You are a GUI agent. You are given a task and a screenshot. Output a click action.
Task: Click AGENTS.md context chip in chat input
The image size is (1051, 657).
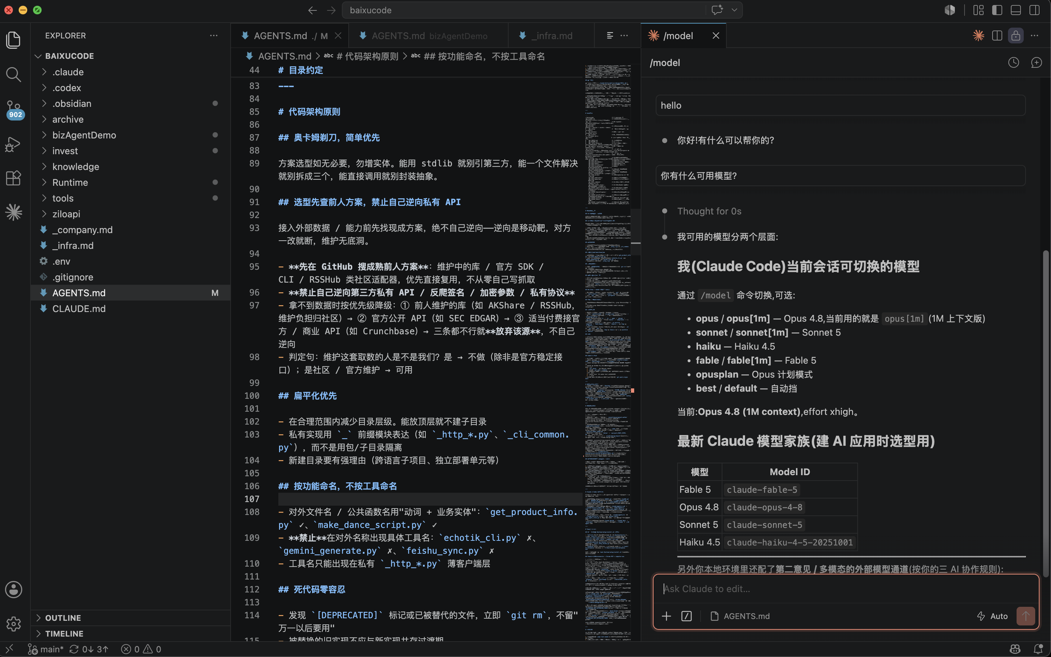(x=740, y=616)
